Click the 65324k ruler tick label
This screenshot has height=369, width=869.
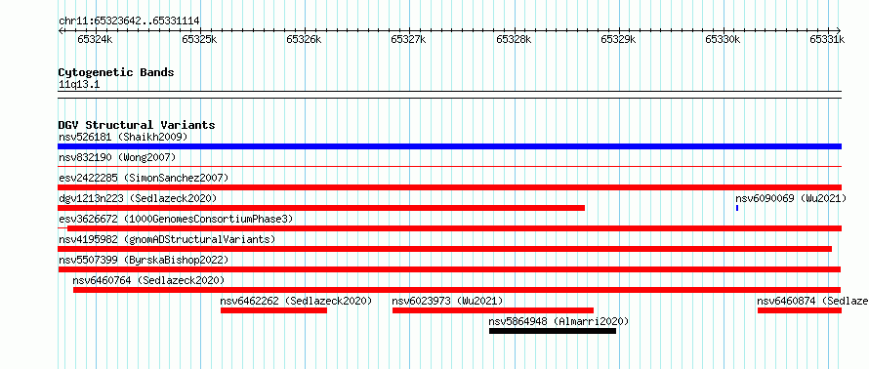click(96, 39)
